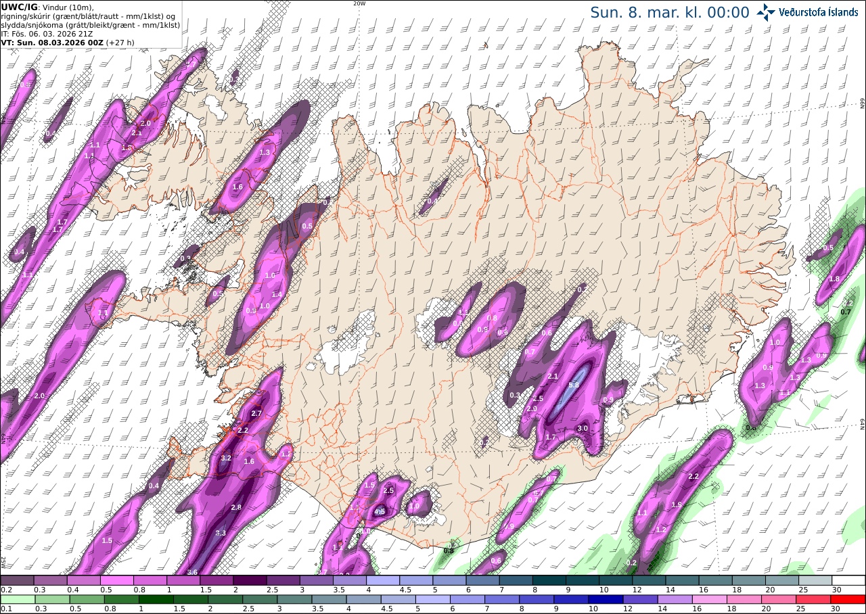Click the 2.8 value south of Reykjanes

(x=236, y=507)
